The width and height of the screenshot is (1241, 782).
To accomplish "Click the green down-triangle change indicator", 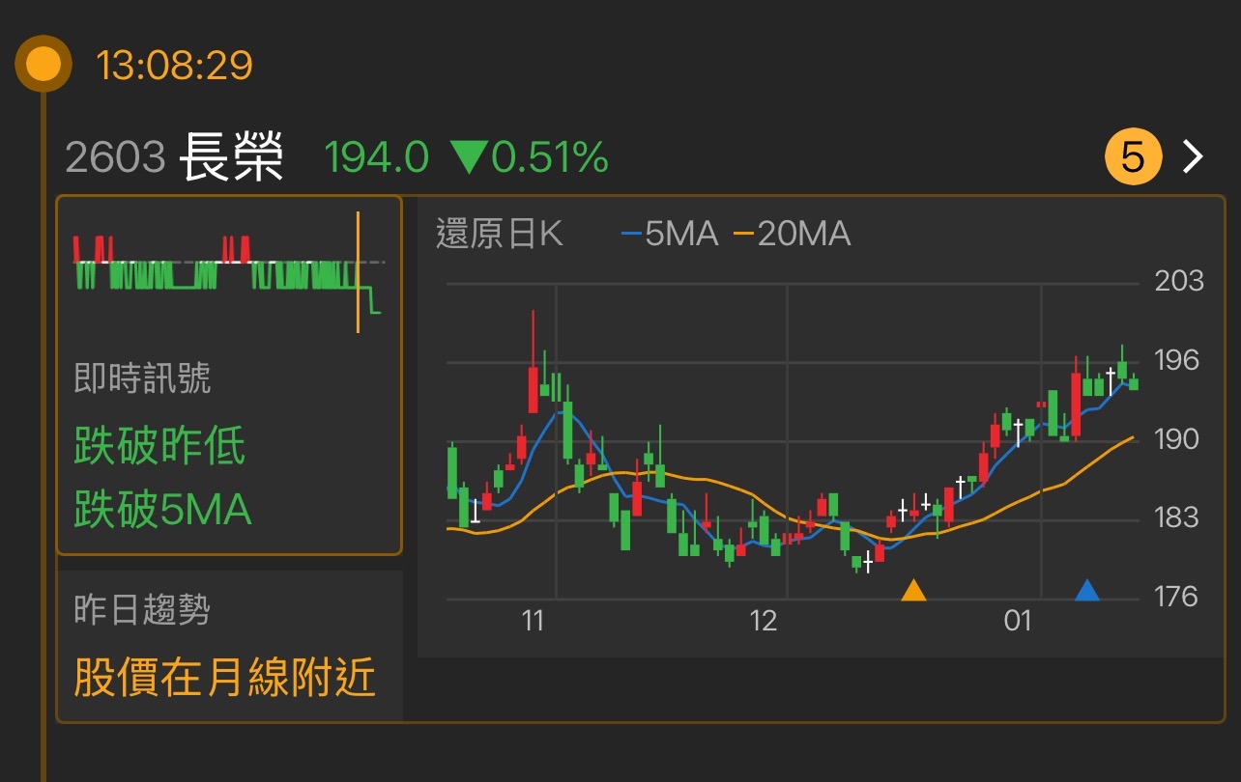I will pos(470,156).
